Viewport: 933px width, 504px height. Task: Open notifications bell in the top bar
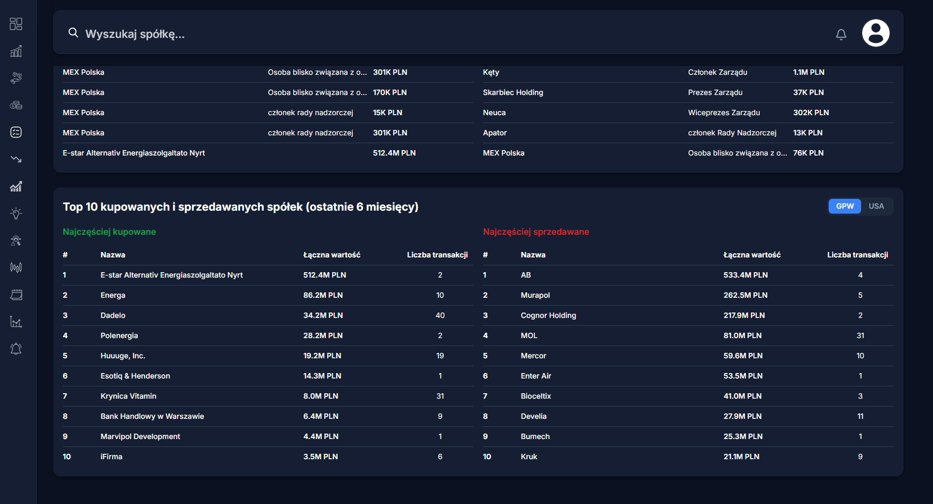click(x=841, y=34)
